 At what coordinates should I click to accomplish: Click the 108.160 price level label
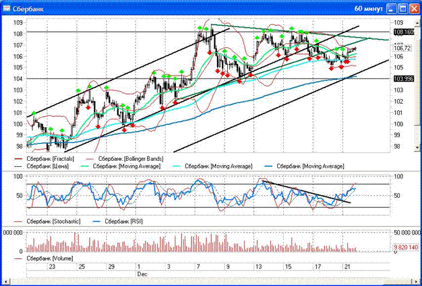[403, 32]
